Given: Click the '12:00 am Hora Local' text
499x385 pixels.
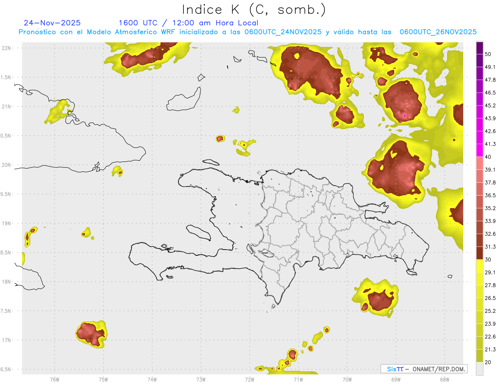Looking at the screenshot, I should [x=215, y=23].
